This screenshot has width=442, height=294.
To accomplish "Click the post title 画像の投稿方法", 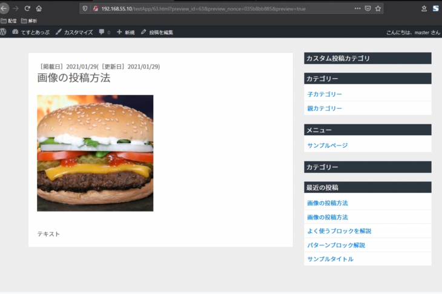I will coord(74,78).
